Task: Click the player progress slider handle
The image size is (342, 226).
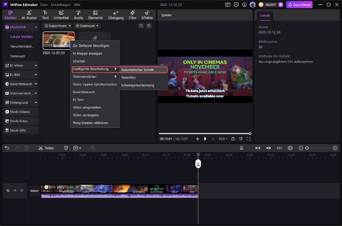Action: [x=250, y=134]
